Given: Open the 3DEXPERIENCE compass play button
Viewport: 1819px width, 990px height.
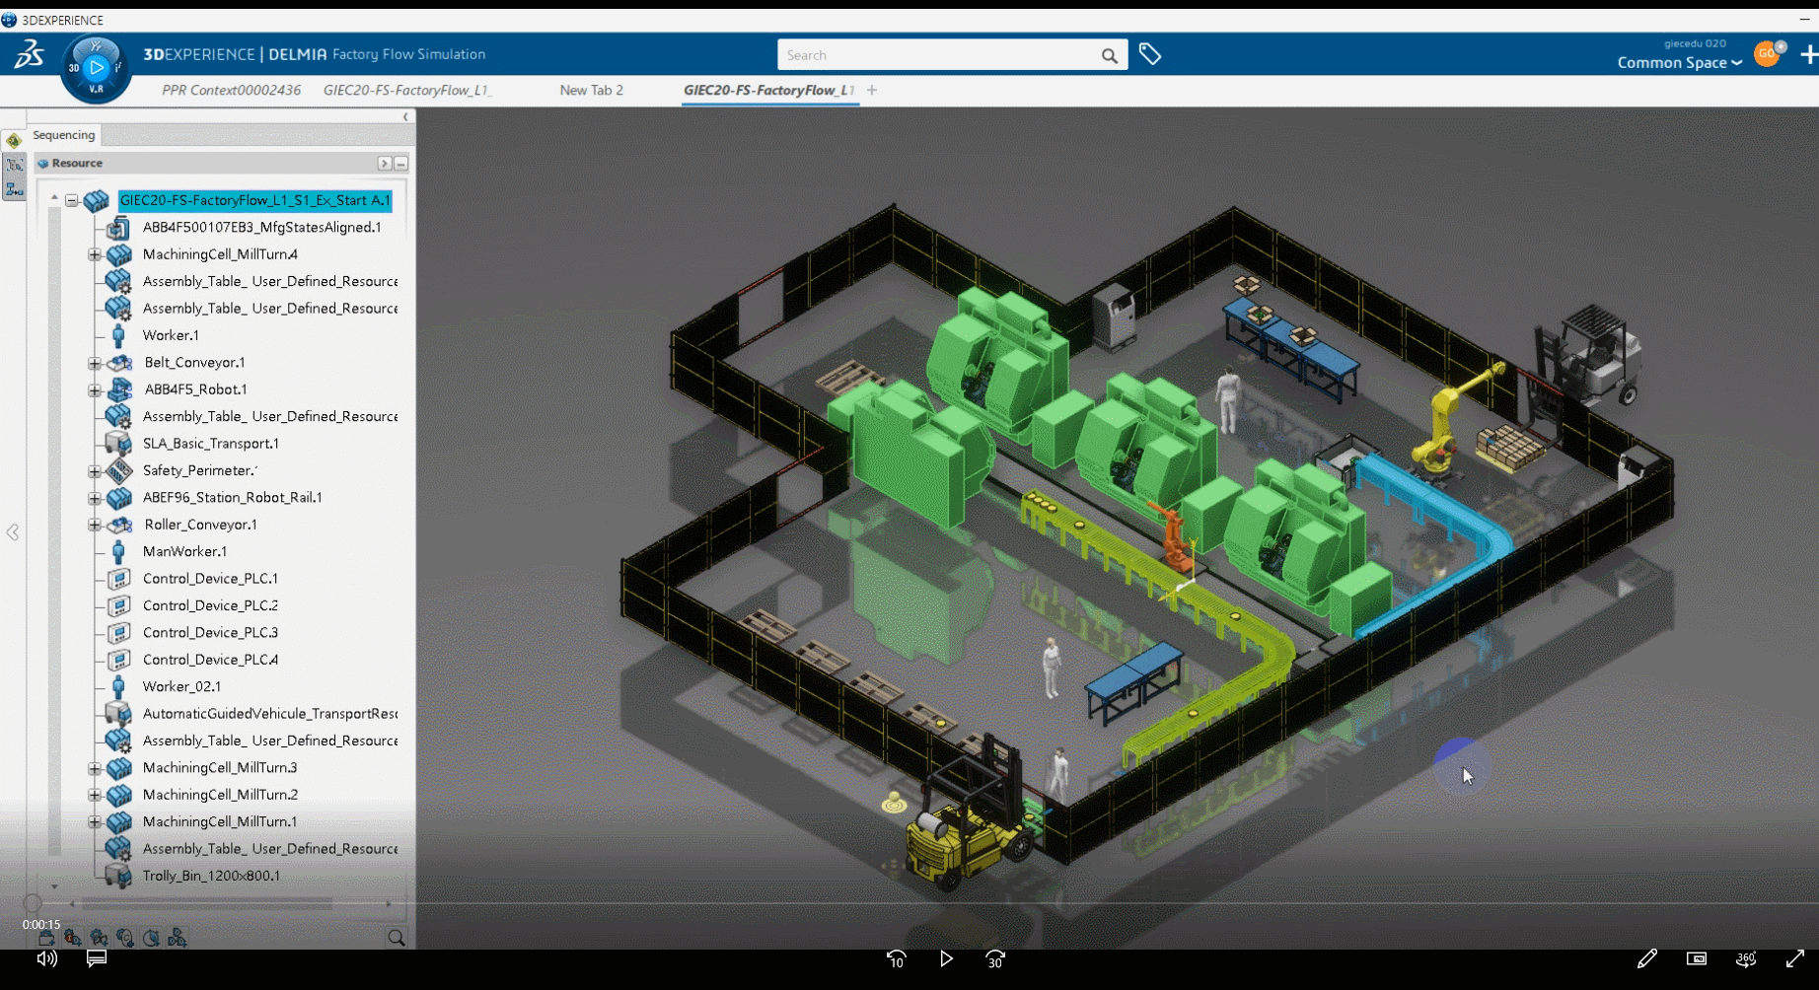Looking at the screenshot, I should pos(96,67).
